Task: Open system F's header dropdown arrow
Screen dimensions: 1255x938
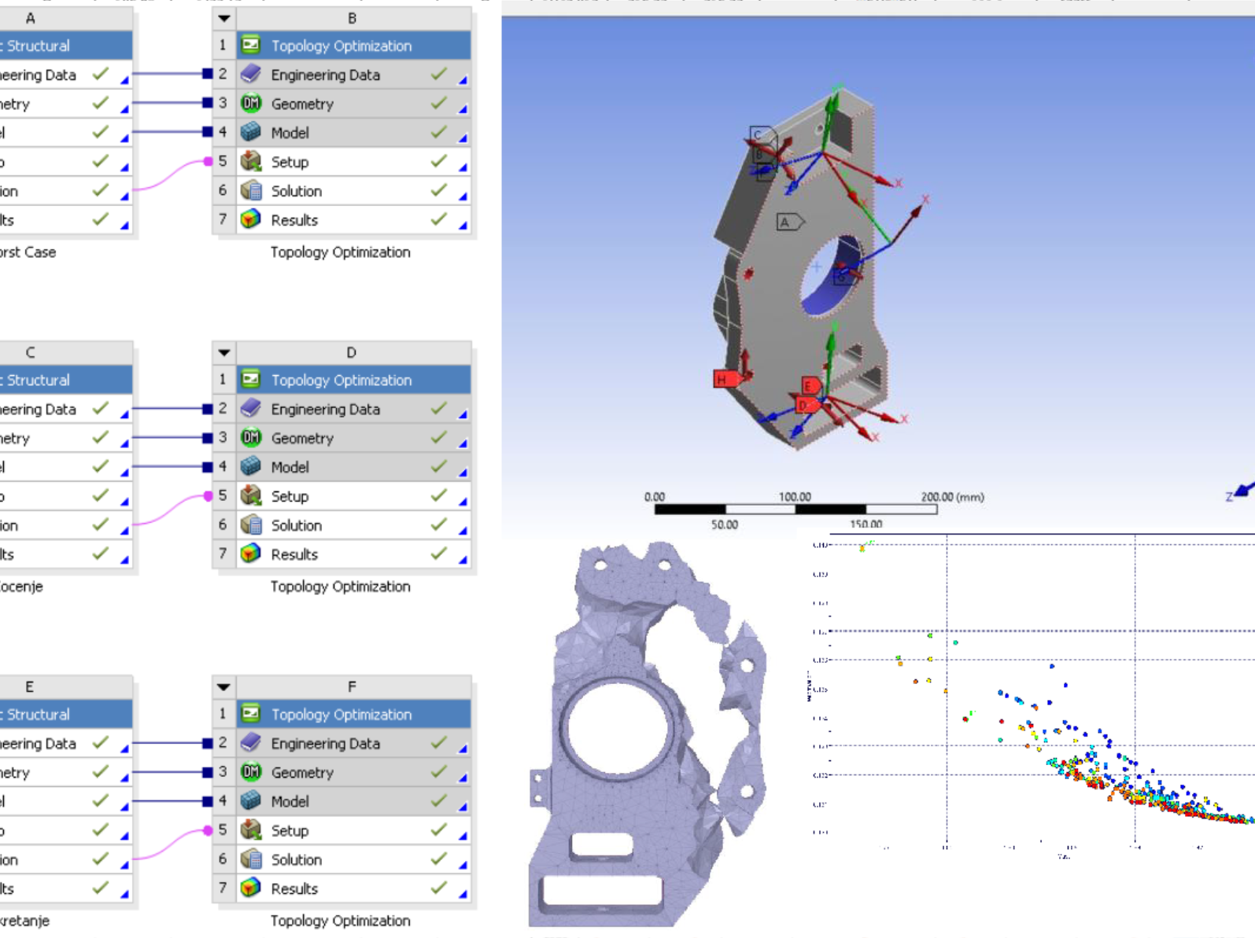Action: pos(224,687)
